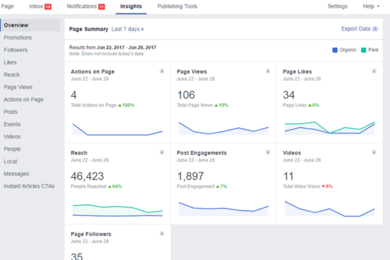Open People in the sidebar

point(12,149)
